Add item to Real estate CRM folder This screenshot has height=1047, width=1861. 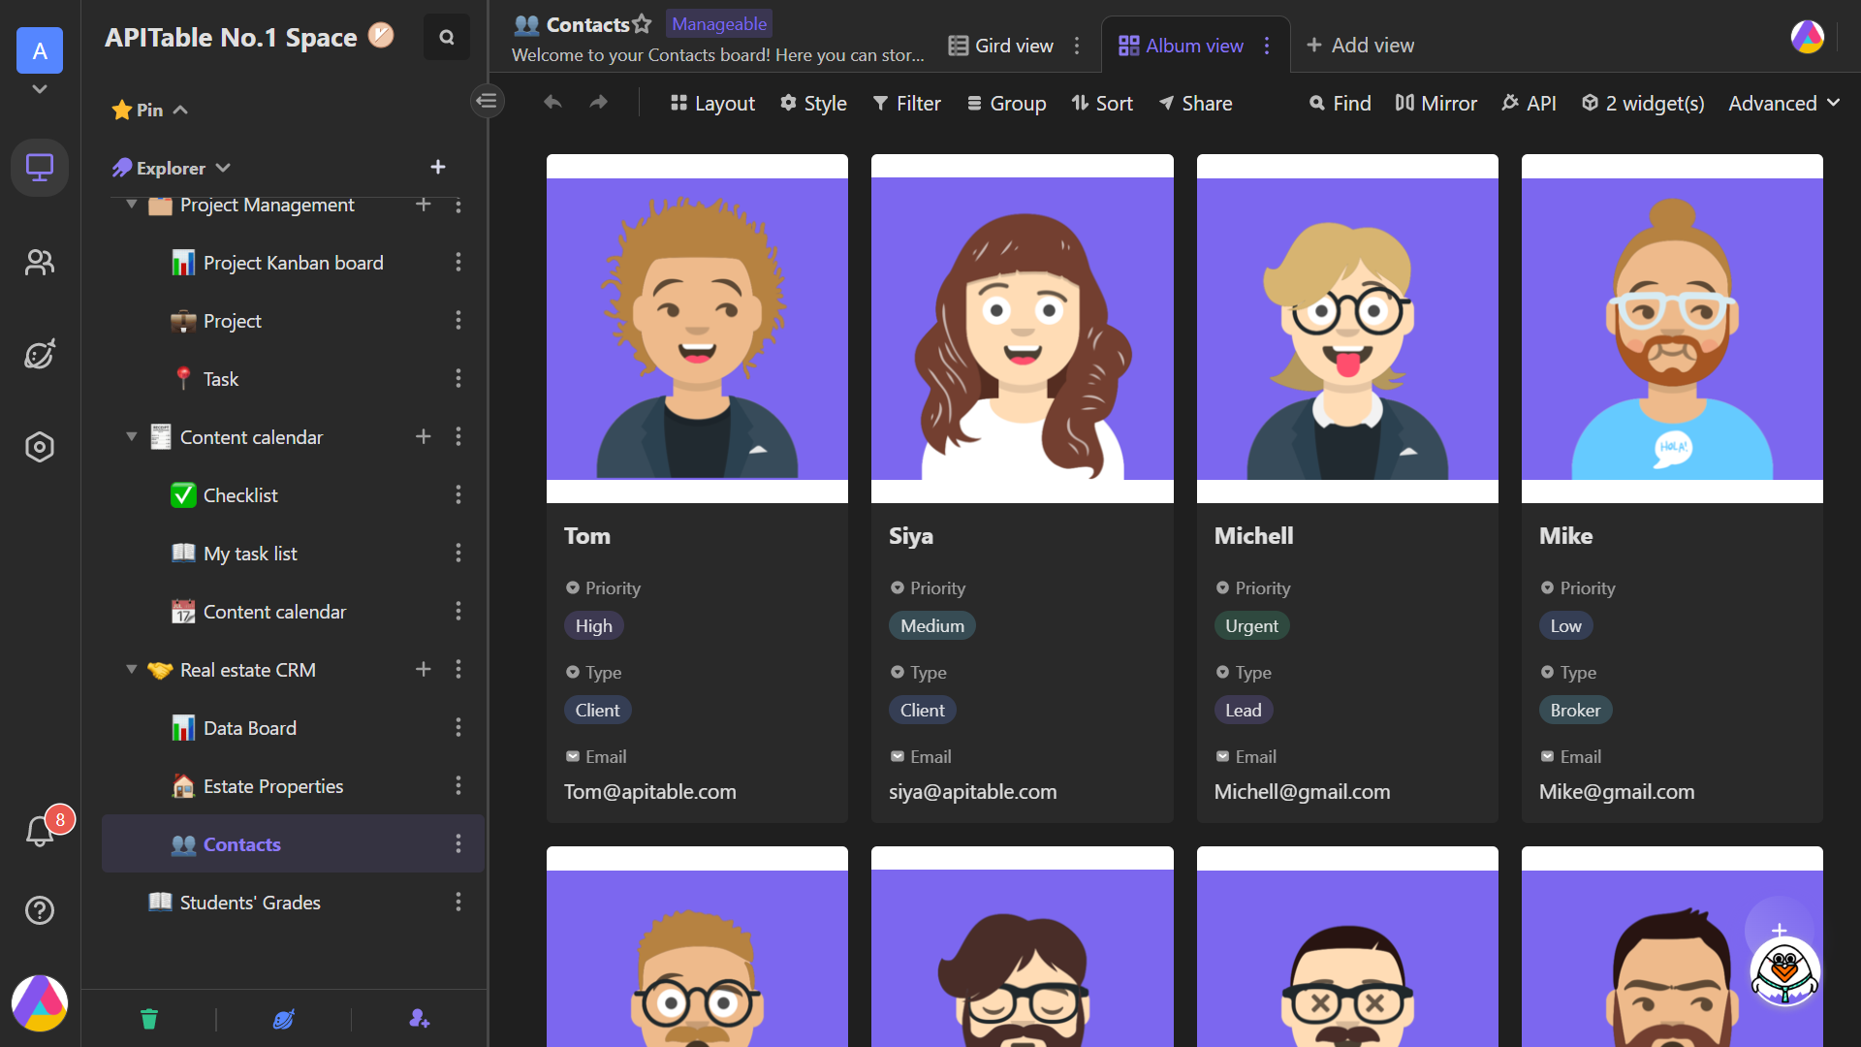coord(424,670)
